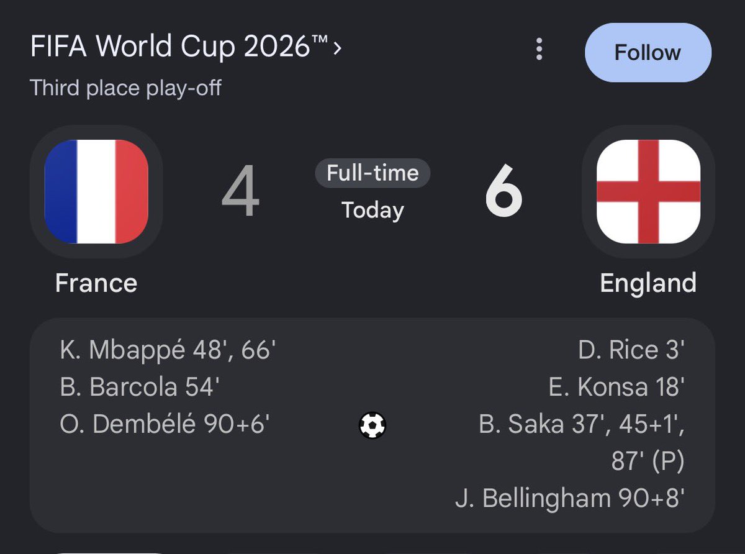Follow the FIFA World Cup 2026
Image resolution: width=745 pixels, height=554 pixels.
click(648, 53)
